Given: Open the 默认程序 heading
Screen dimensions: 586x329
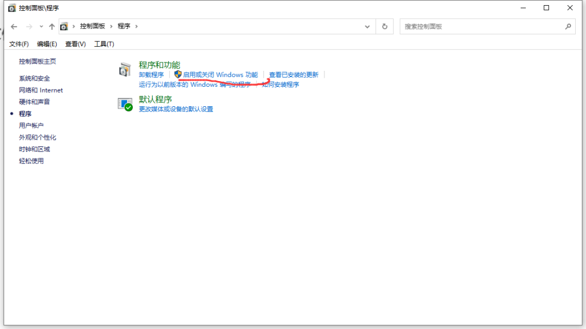Looking at the screenshot, I should click(155, 99).
